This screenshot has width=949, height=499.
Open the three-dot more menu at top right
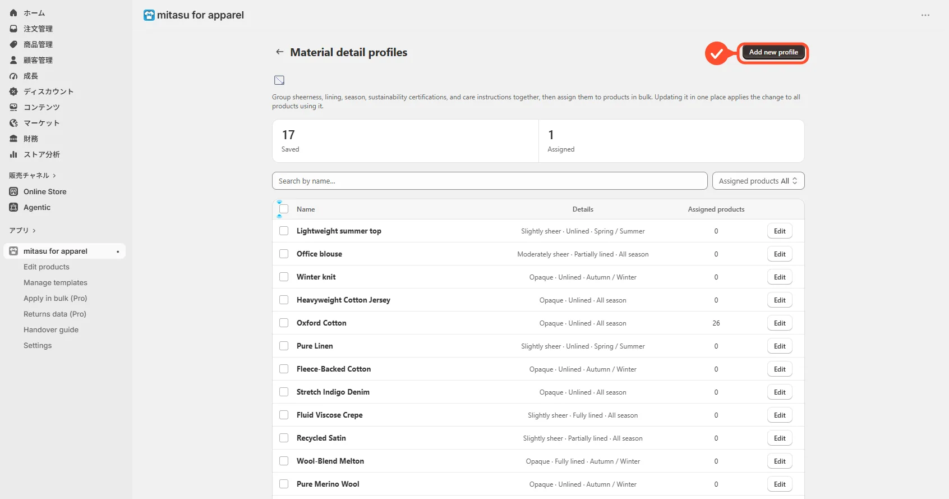[925, 15]
